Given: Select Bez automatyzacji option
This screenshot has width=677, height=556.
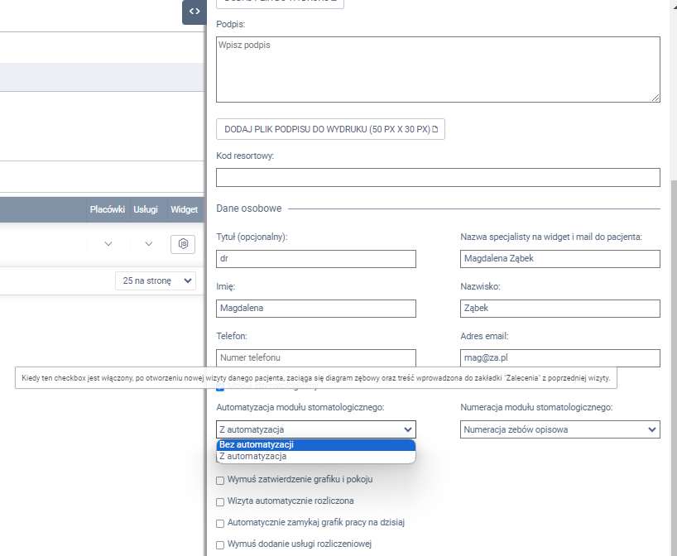Looking at the screenshot, I should pos(315,444).
